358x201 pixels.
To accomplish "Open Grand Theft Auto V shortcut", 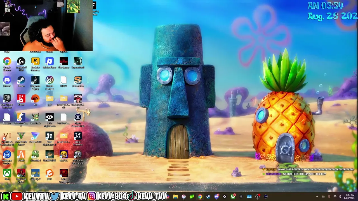I will pos(21,139).
